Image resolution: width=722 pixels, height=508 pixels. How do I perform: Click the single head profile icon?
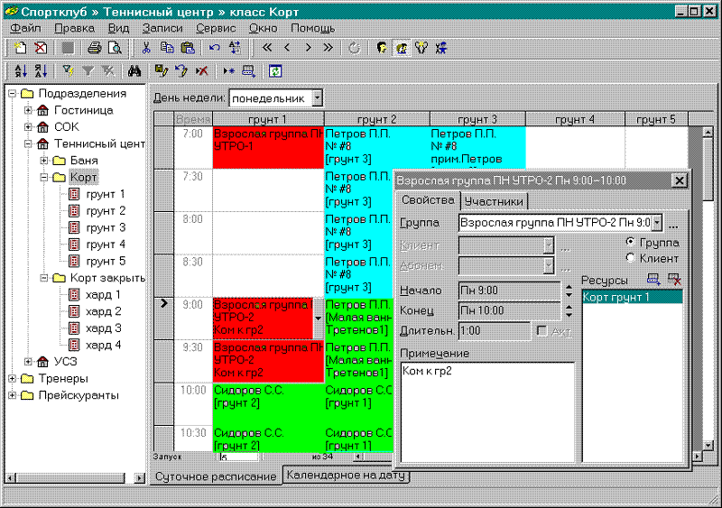382,48
